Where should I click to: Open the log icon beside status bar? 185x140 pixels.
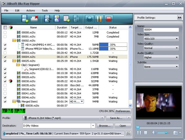pyautogui.click(x=129, y=133)
